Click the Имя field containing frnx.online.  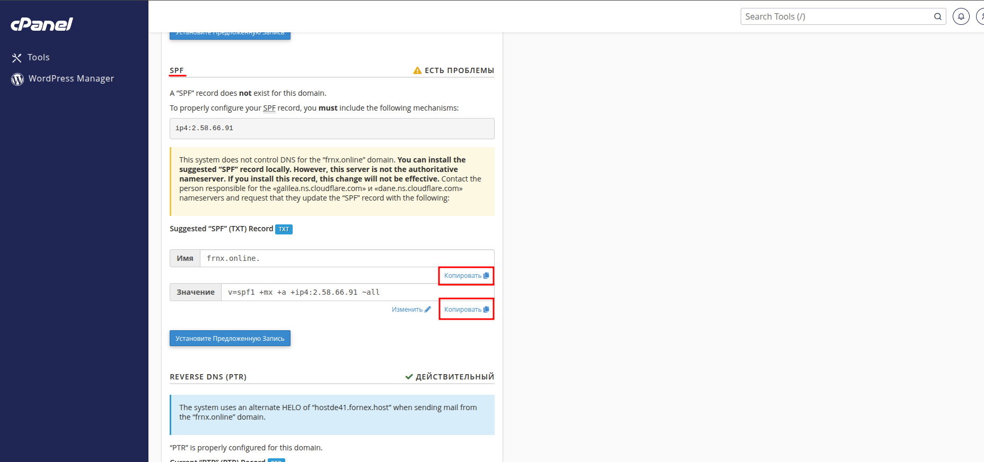pyautogui.click(x=346, y=258)
